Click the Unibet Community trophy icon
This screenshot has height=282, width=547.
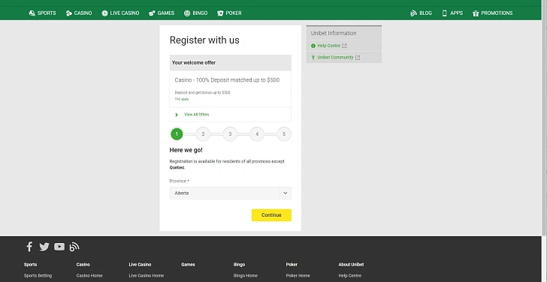click(x=313, y=58)
